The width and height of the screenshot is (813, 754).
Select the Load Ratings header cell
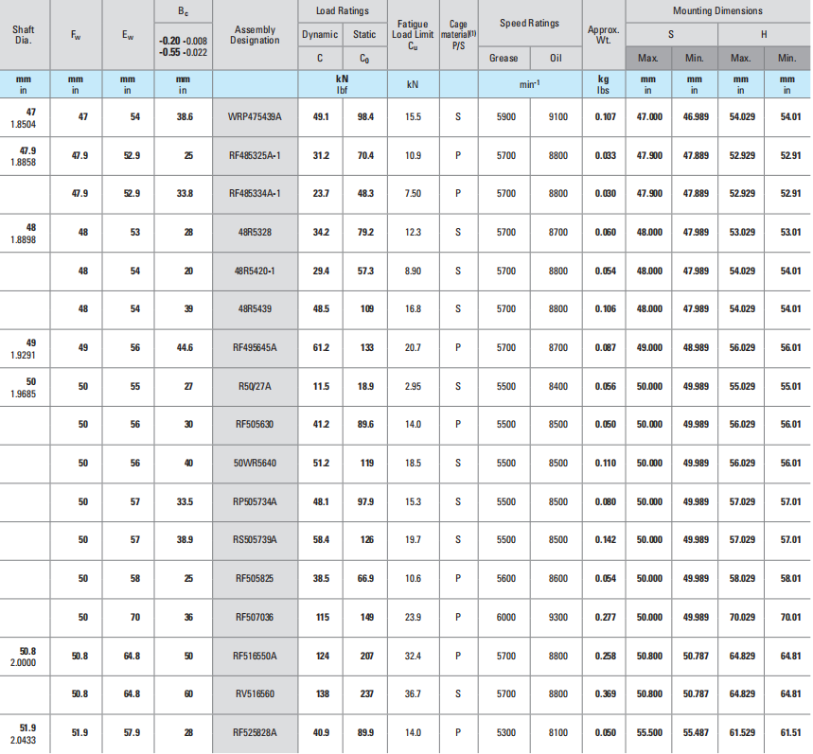point(342,10)
